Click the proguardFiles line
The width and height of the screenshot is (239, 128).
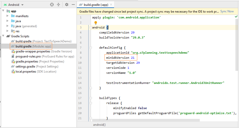(x=175, y=113)
